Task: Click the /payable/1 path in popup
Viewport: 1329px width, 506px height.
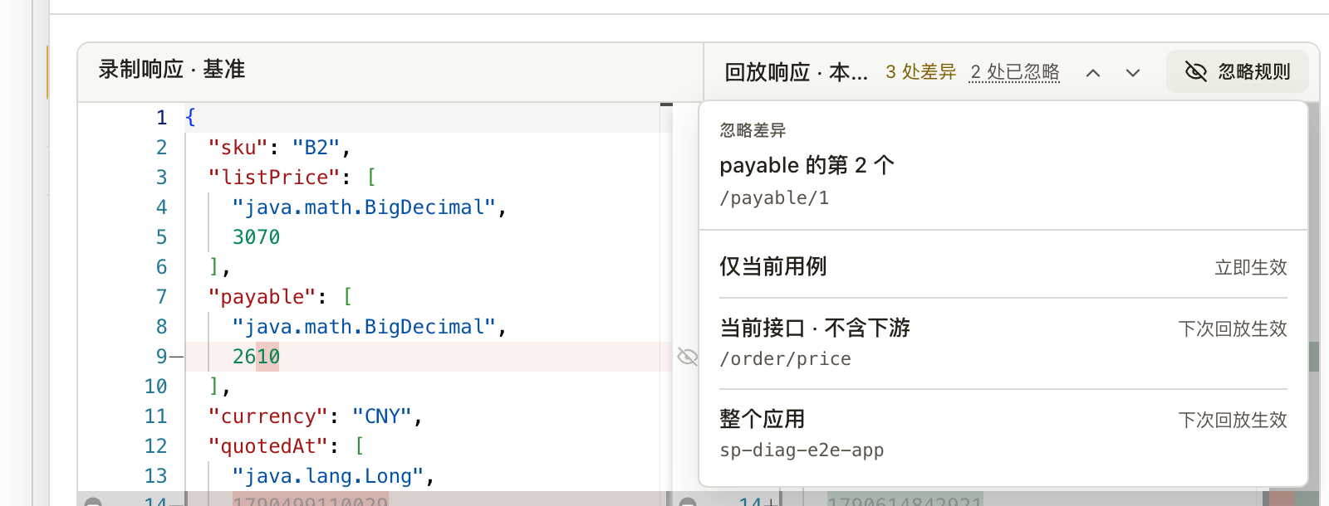Action: click(x=774, y=198)
